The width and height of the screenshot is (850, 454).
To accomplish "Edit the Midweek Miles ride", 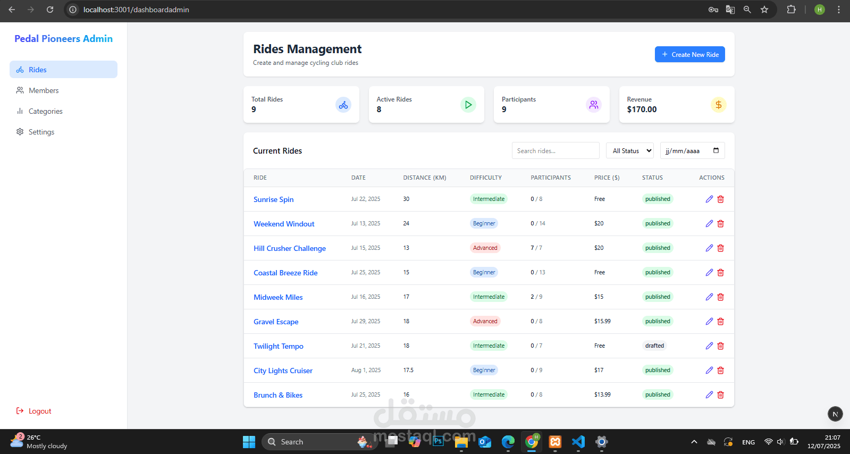I will 709,297.
